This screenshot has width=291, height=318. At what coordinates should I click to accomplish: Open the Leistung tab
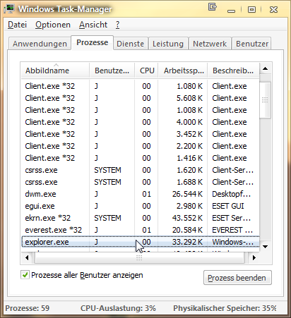tap(168, 44)
